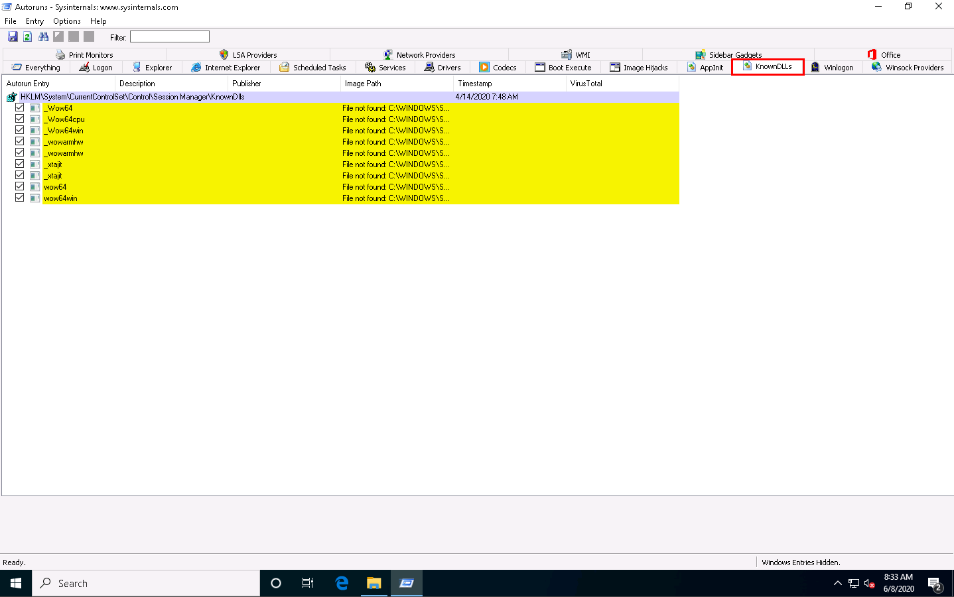Select the KnownDLLs tab
This screenshot has width=954, height=597.
coord(768,66)
